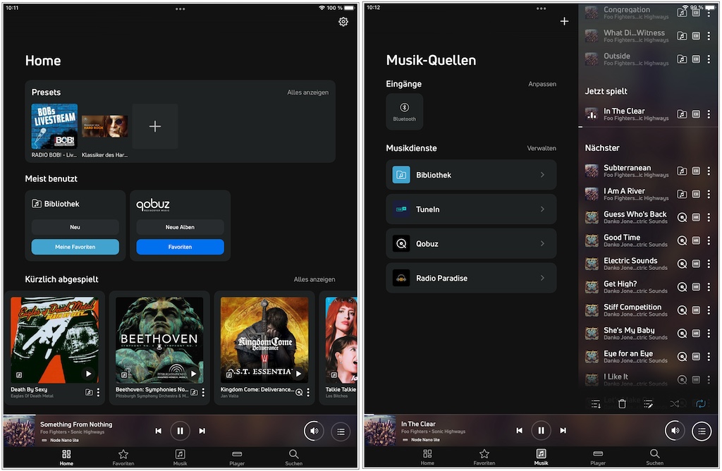Image resolution: width=722 pixels, height=471 pixels.
Task: Click HR quality badge on Stiff Competition
Action: point(696,310)
